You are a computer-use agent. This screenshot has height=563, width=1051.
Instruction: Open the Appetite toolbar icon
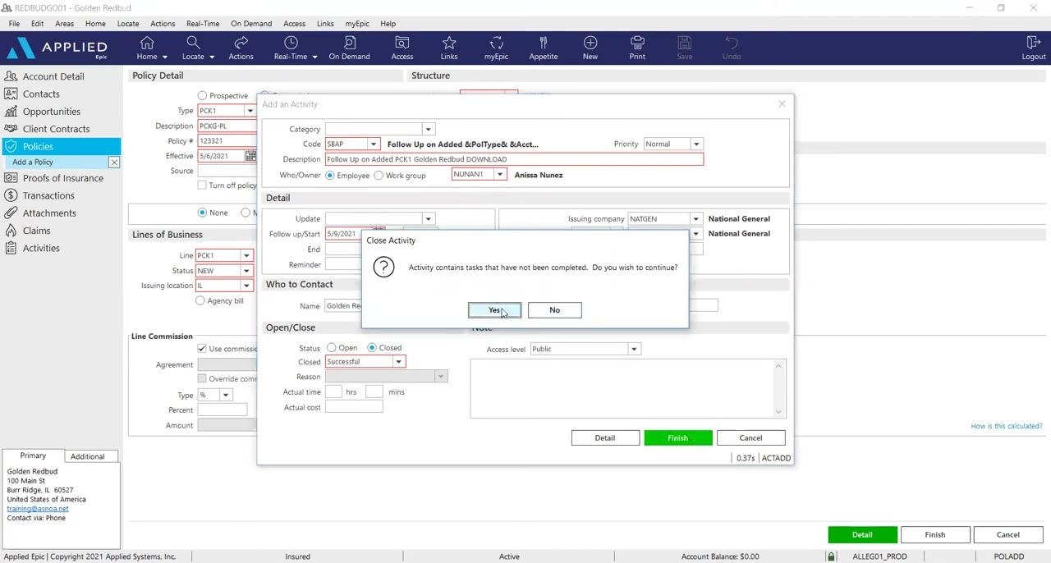coord(544,48)
